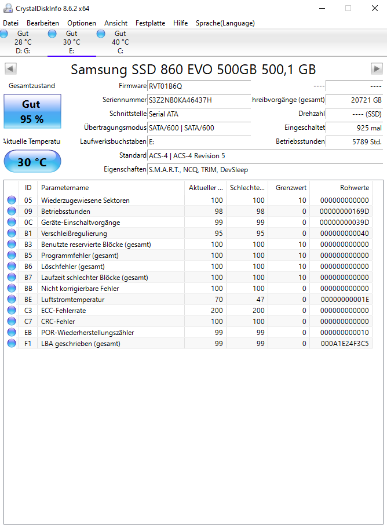Select the LBA geschrieben (gesamt) parameter name
The width and height of the screenshot is (387, 528).
click(x=81, y=344)
